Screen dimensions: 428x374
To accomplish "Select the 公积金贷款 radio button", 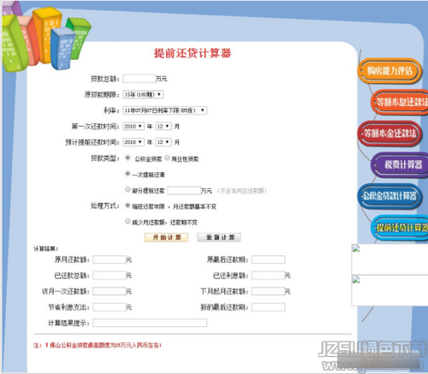I will (128, 157).
